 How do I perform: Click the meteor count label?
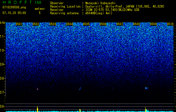[x=40, y=9]
